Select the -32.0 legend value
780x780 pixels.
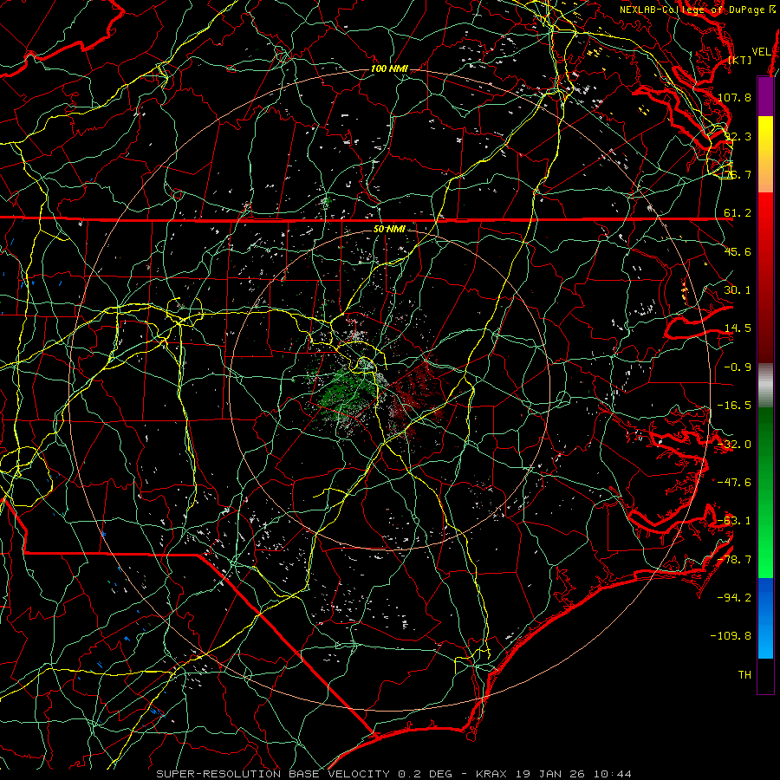[734, 445]
